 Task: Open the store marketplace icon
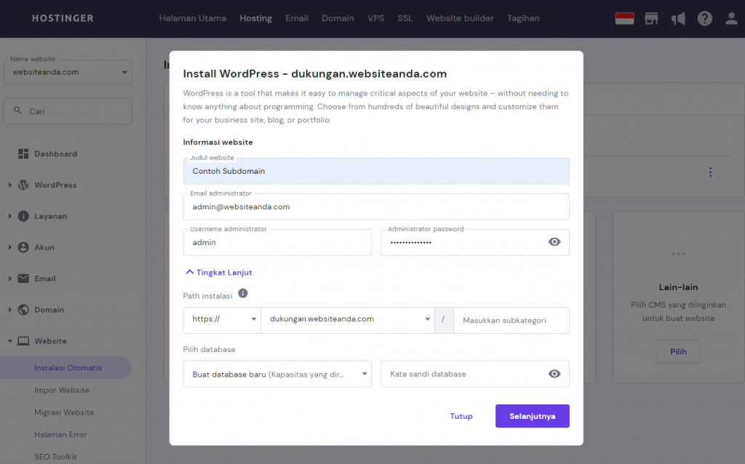[x=652, y=18]
